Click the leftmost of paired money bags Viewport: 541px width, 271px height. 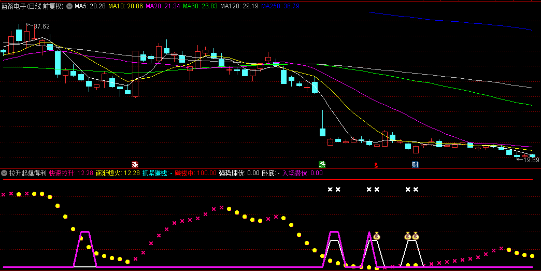click(408, 236)
